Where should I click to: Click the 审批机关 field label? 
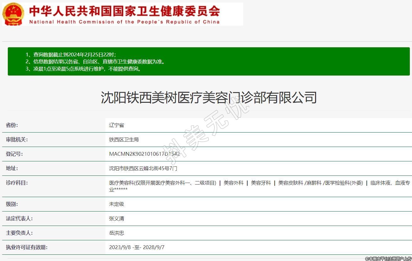coord(17,139)
